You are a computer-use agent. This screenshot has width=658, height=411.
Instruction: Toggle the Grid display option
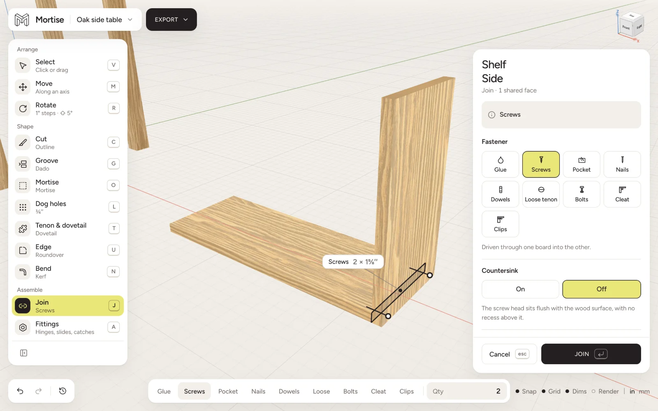tap(551, 391)
